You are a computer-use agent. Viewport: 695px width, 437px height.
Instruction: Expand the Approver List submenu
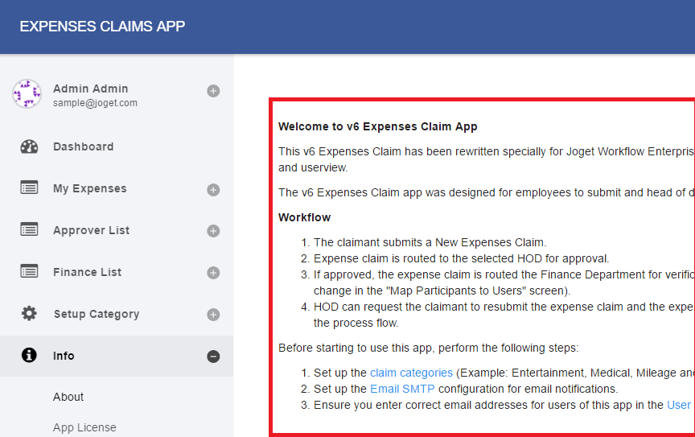[213, 231]
